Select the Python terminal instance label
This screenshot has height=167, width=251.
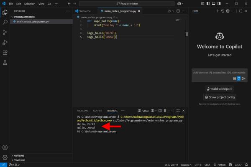(x=143, y=111)
